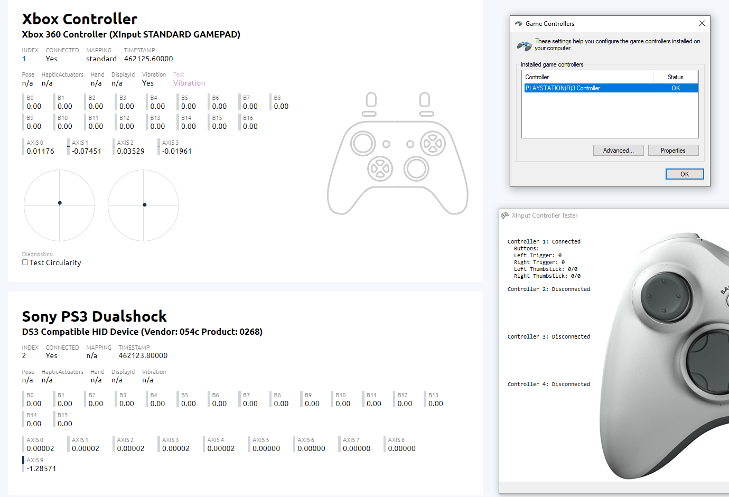The width and height of the screenshot is (729, 497).
Task: Click the right stick circularity plot
Action: coord(144,205)
